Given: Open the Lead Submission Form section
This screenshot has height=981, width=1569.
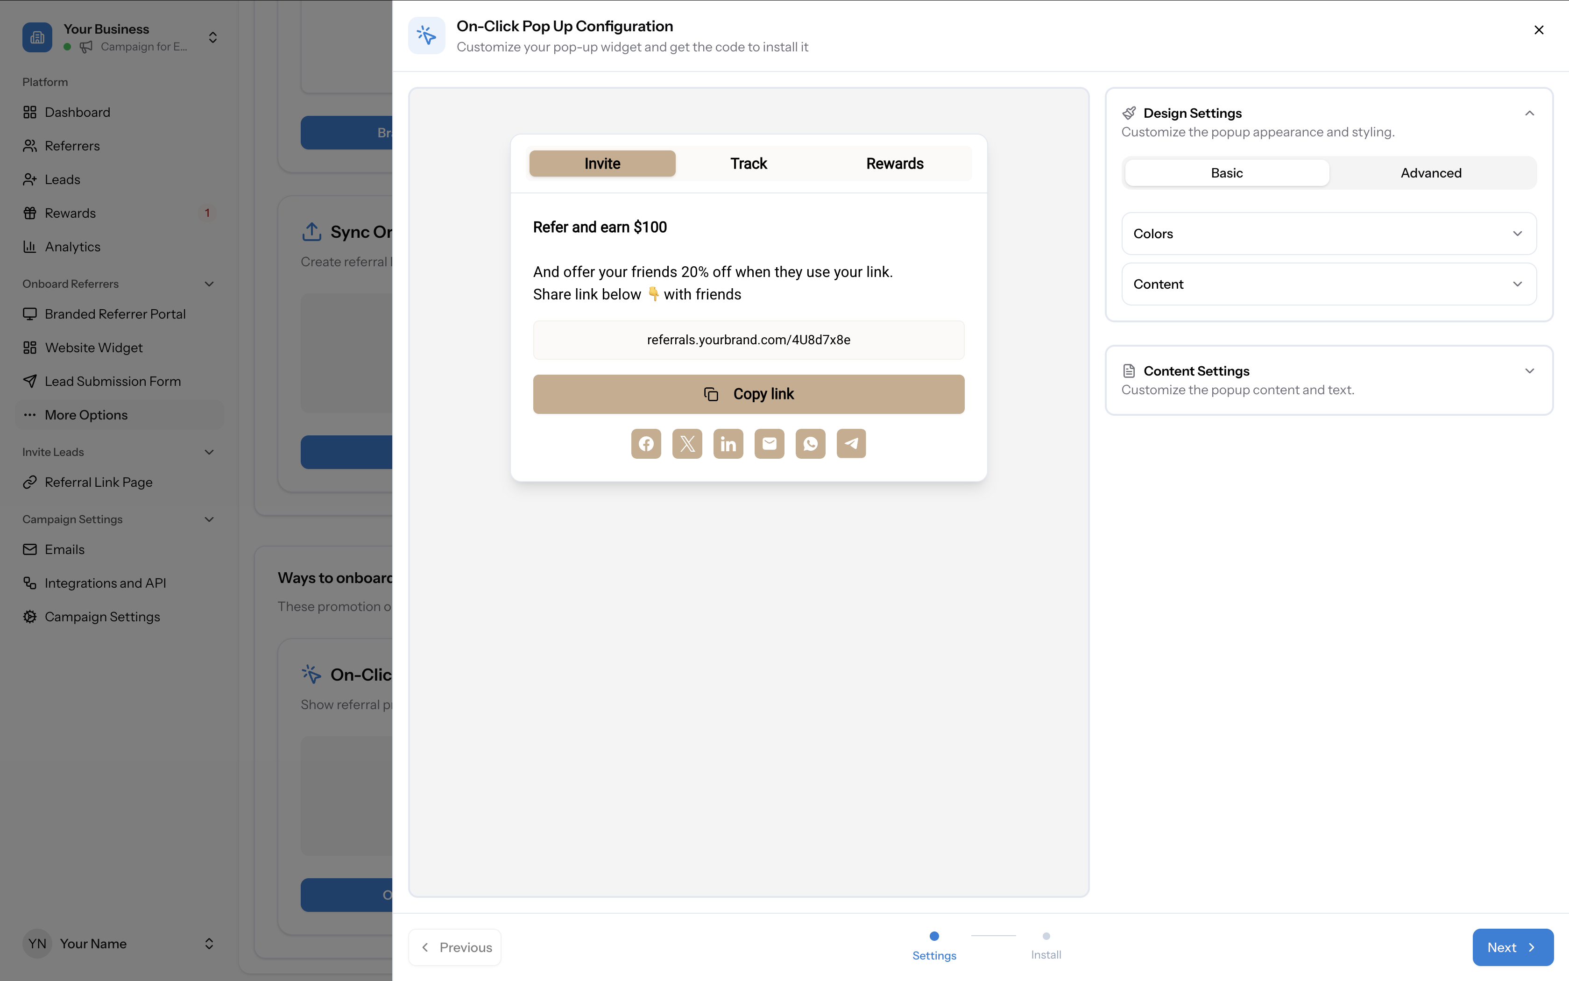Looking at the screenshot, I should tap(112, 381).
